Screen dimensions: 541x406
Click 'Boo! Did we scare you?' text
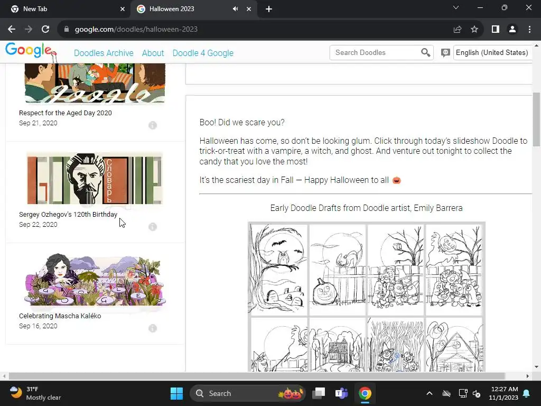point(242,122)
